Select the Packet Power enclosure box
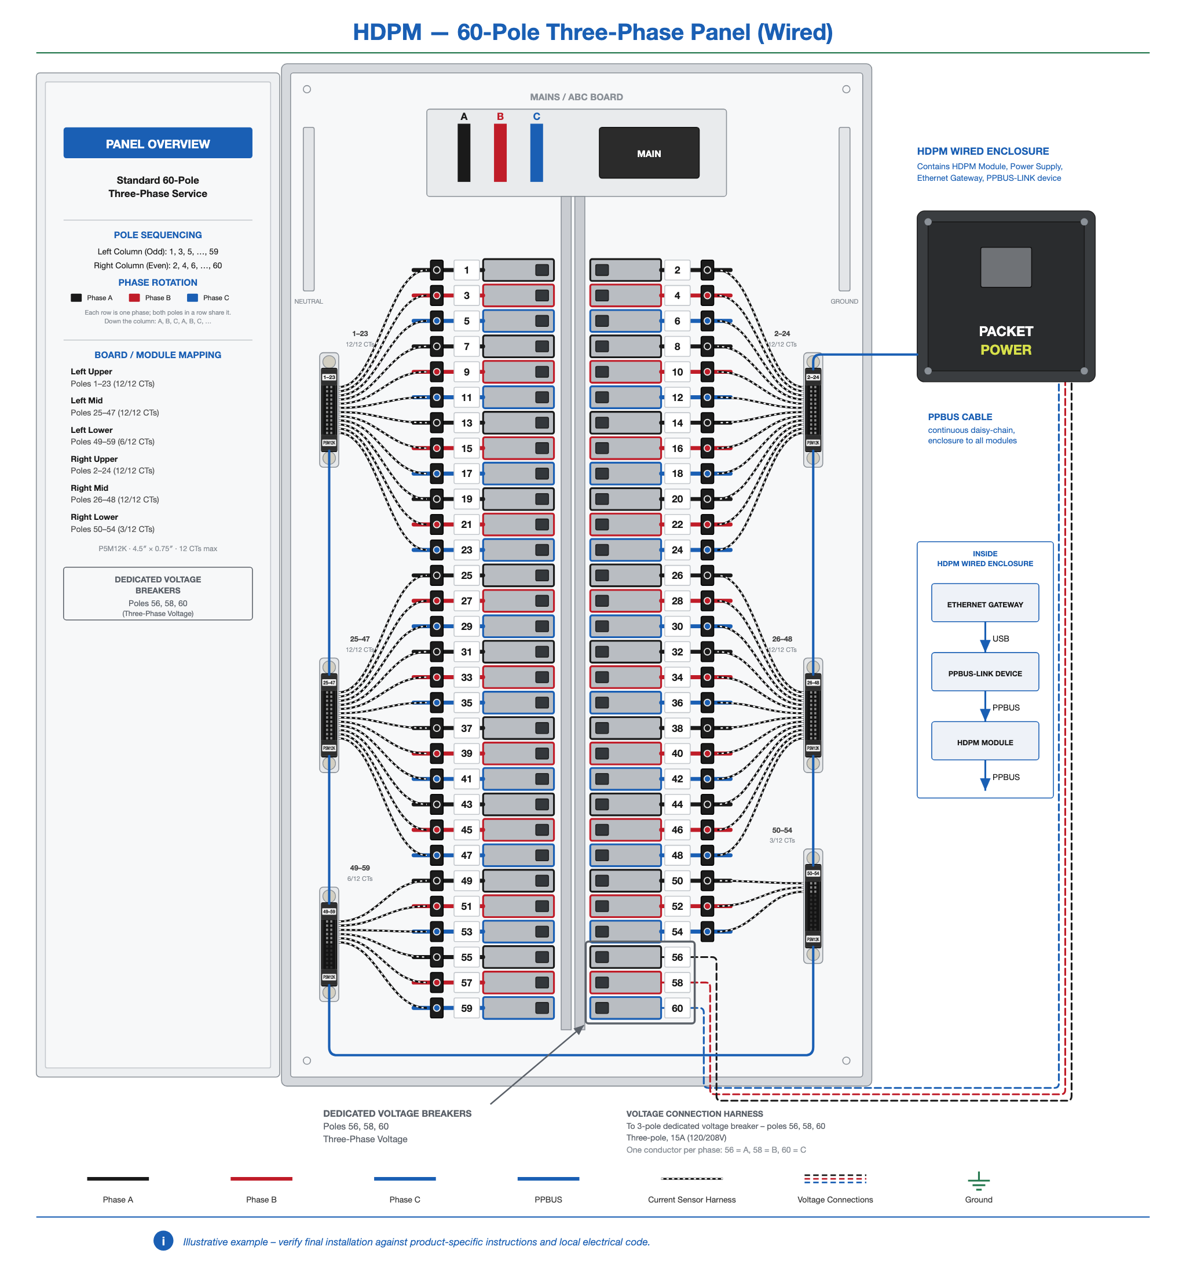 tap(1006, 297)
